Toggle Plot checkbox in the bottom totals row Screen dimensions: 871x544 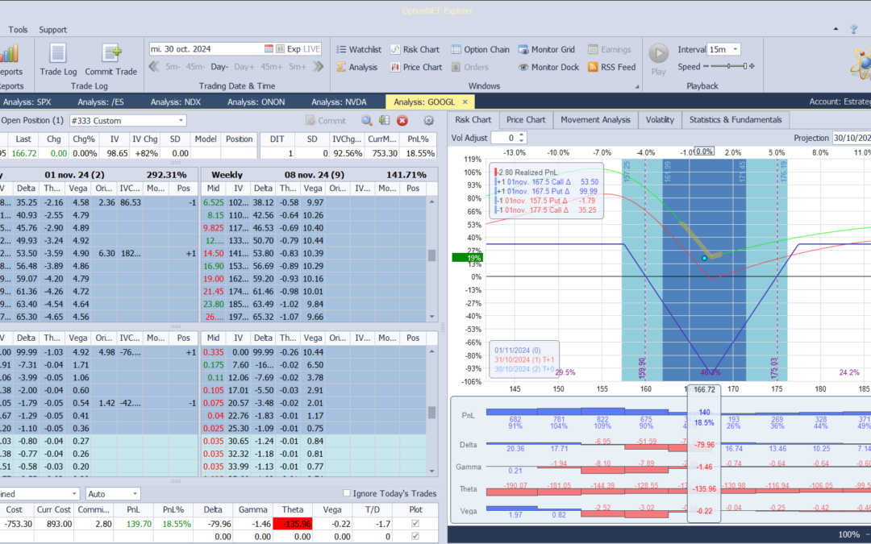click(x=415, y=536)
